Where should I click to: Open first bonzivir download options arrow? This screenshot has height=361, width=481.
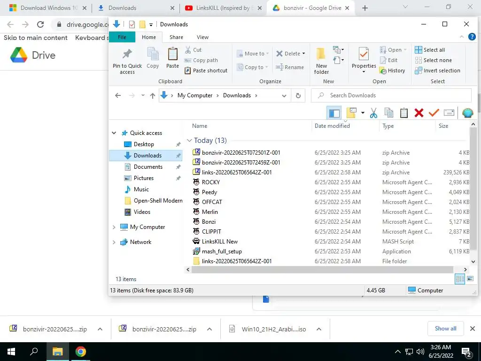coord(100,329)
